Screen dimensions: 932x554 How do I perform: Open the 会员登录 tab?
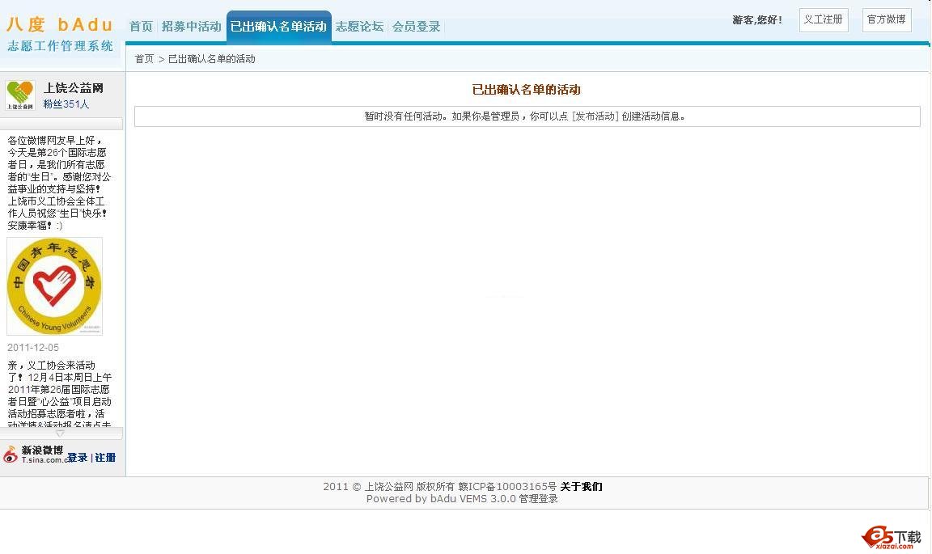pos(416,26)
